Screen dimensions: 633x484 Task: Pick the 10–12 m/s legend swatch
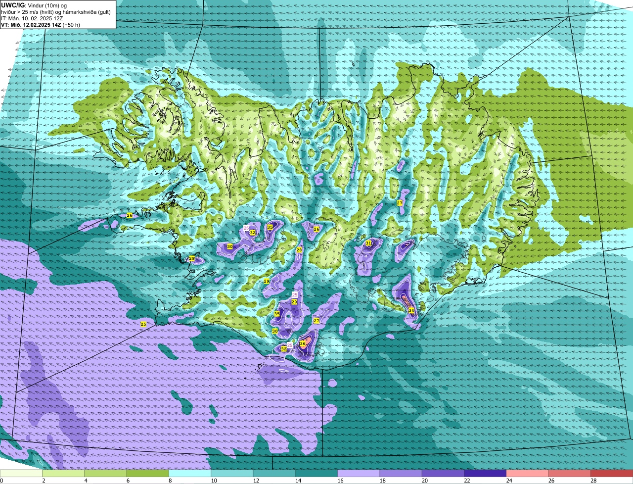click(x=232, y=473)
